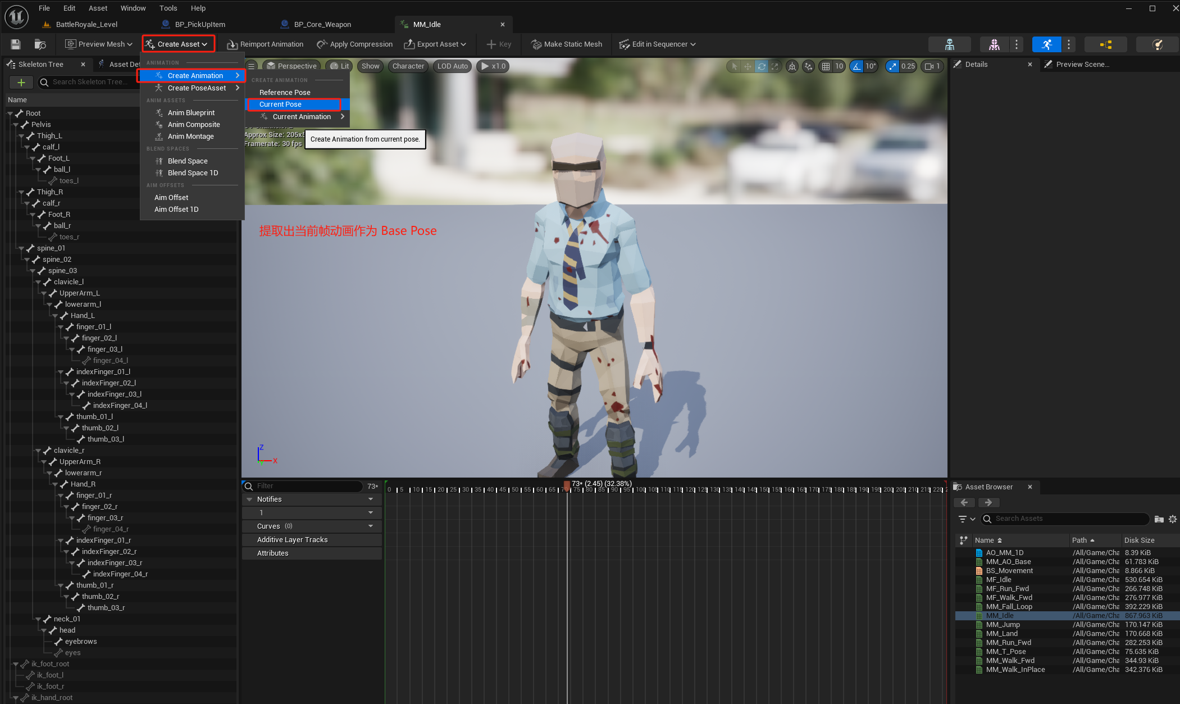Click the timeline scrubber handle
This screenshot has width=1180, height=704.
pos(567,484)
